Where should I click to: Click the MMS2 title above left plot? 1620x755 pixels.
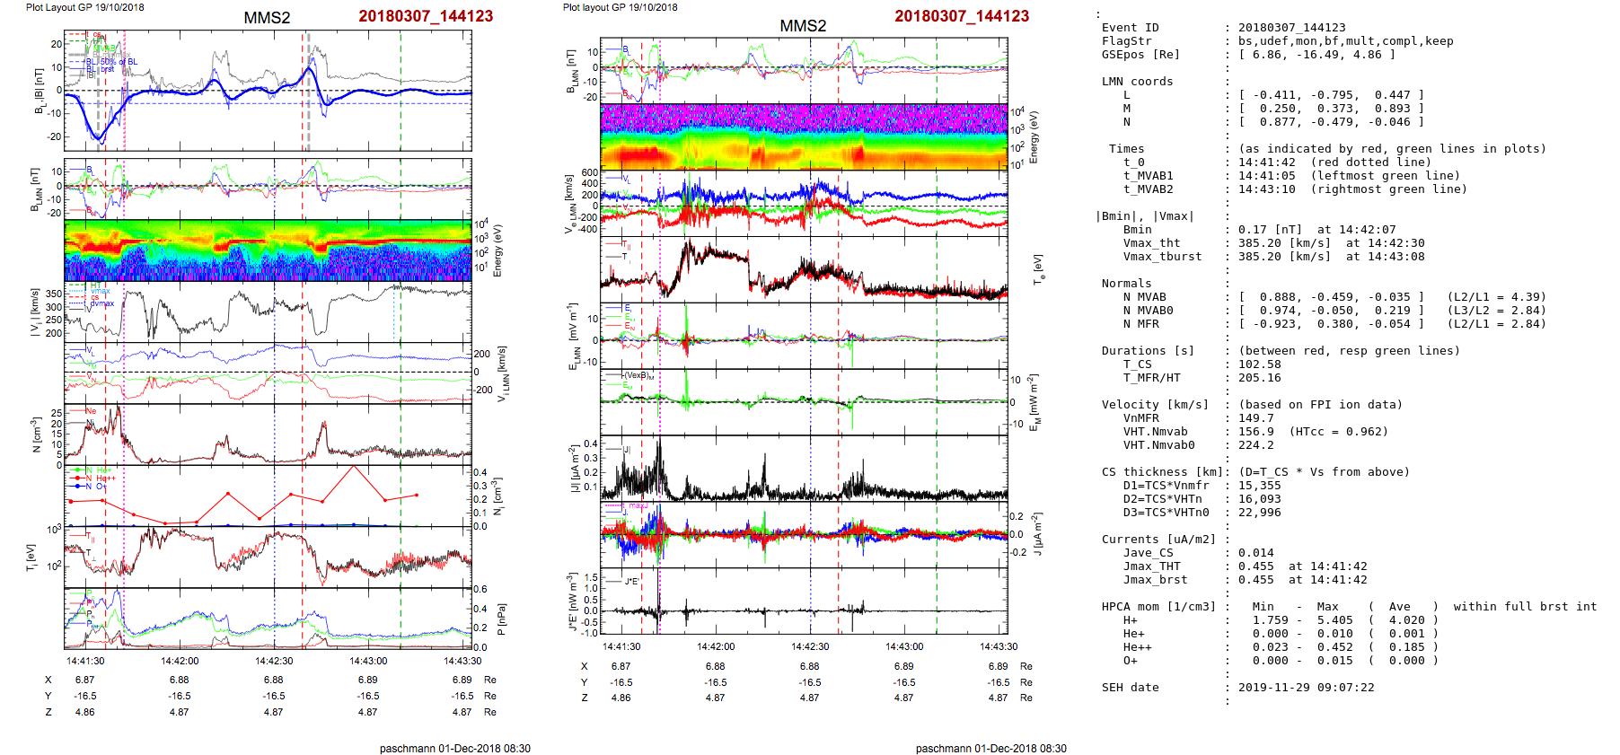(267, 18)
